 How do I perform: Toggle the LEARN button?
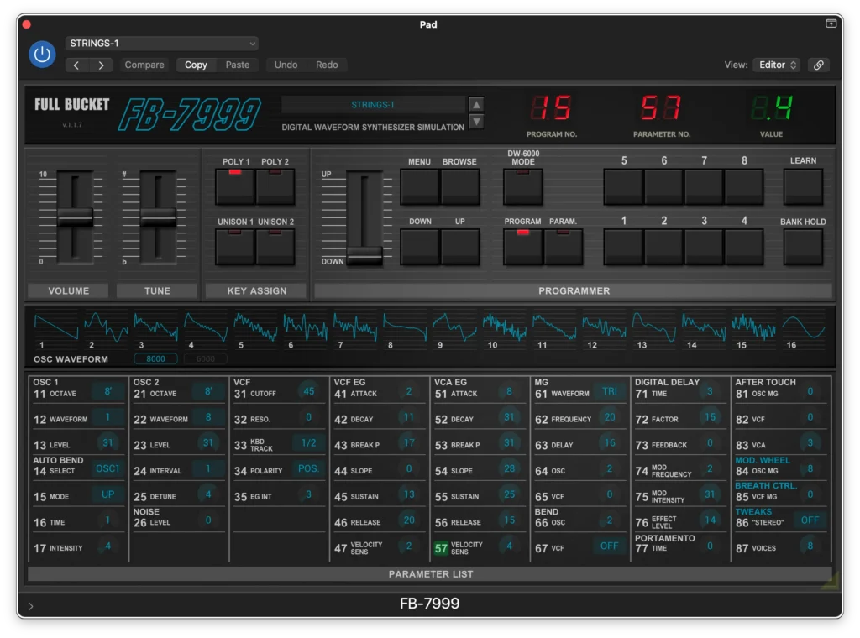click(803, 186)
